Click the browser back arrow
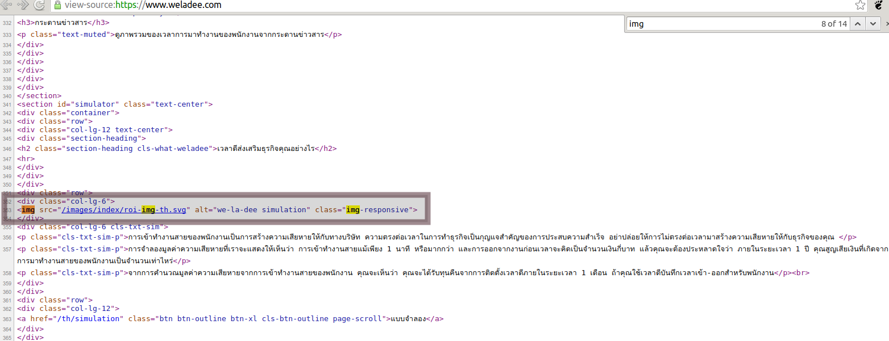Viewport: 889px width, 341px height. [7, 5]
